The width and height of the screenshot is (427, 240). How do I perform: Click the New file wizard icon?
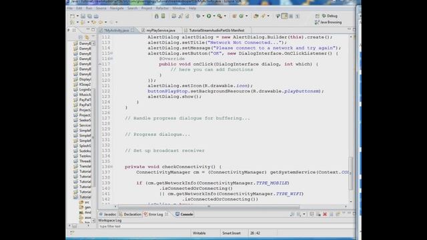tap(73, 16)
